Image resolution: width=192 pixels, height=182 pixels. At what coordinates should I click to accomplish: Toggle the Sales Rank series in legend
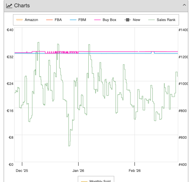point(162,20)
